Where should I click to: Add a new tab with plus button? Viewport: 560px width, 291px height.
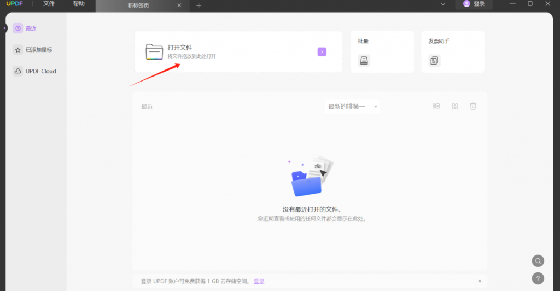(x=199, y=5)
